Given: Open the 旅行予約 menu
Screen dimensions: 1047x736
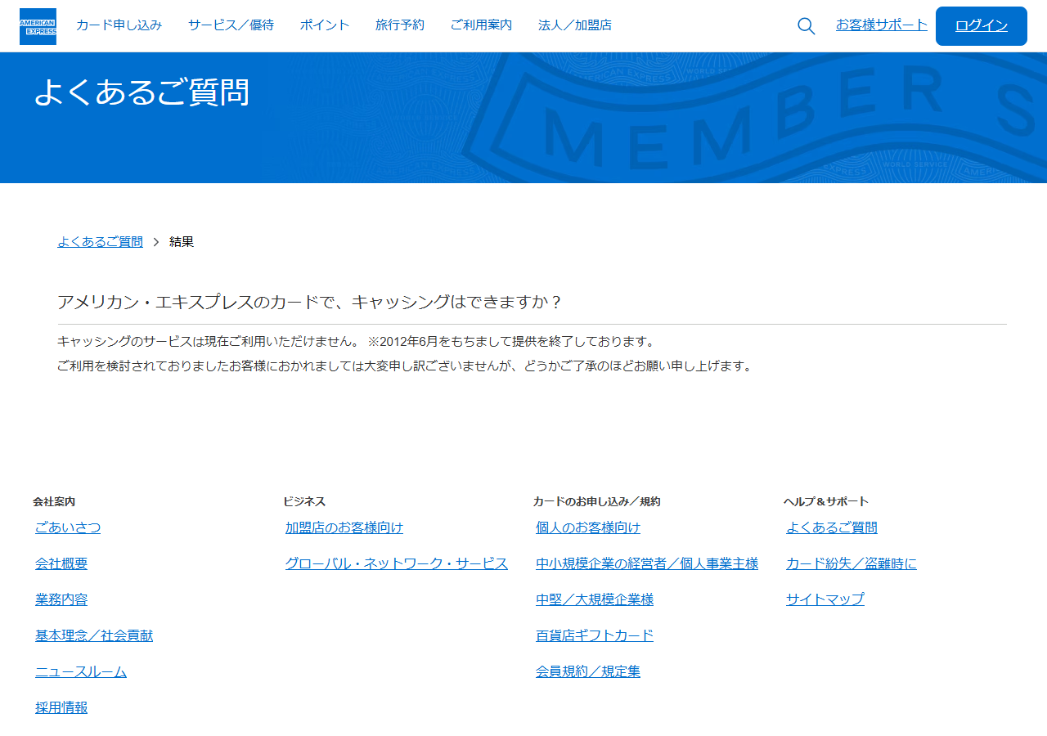Looking at the screenshot, I should point(400,25).
